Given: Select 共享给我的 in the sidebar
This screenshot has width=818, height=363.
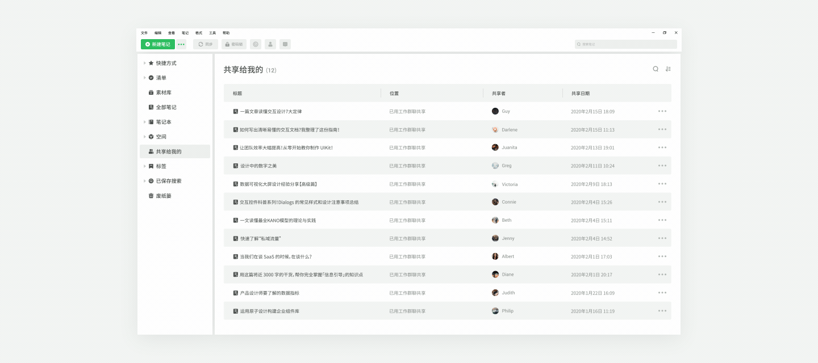Looking at the screenshot, I should point(175,151).
